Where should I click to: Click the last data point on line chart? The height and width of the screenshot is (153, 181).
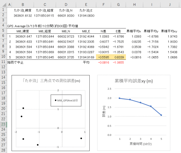click(161, 115)
